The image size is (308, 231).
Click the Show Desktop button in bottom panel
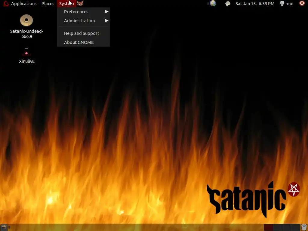pos(4,227)
